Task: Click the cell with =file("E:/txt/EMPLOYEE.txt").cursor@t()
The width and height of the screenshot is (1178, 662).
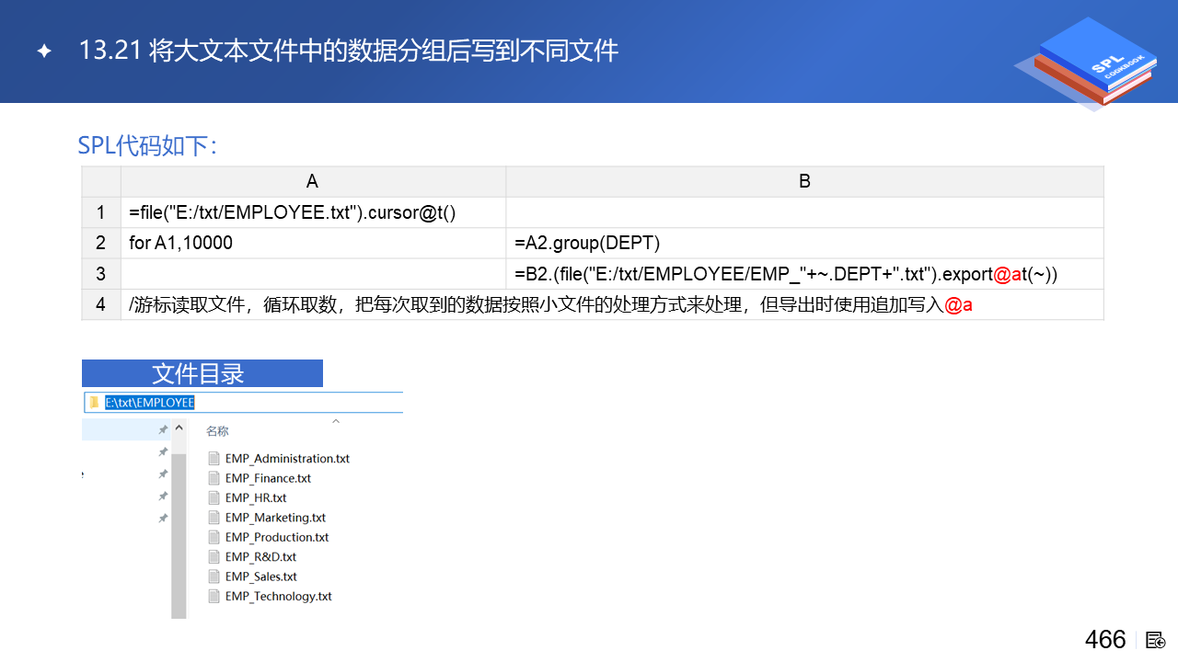Action: point(313,212)
